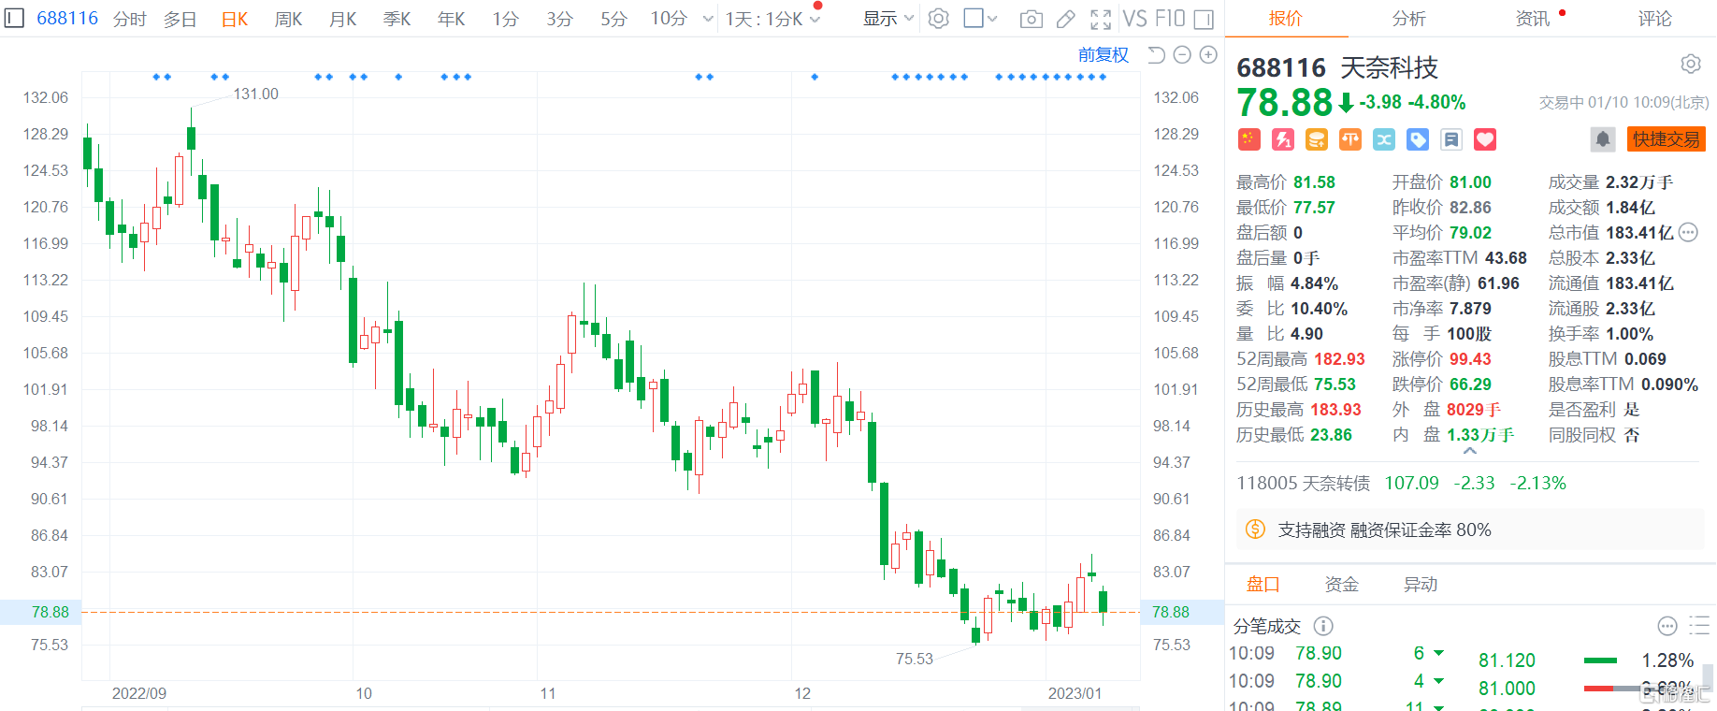Zoom out chart with minus icon
This screenshot has height=711, width=1717.
1182,55
